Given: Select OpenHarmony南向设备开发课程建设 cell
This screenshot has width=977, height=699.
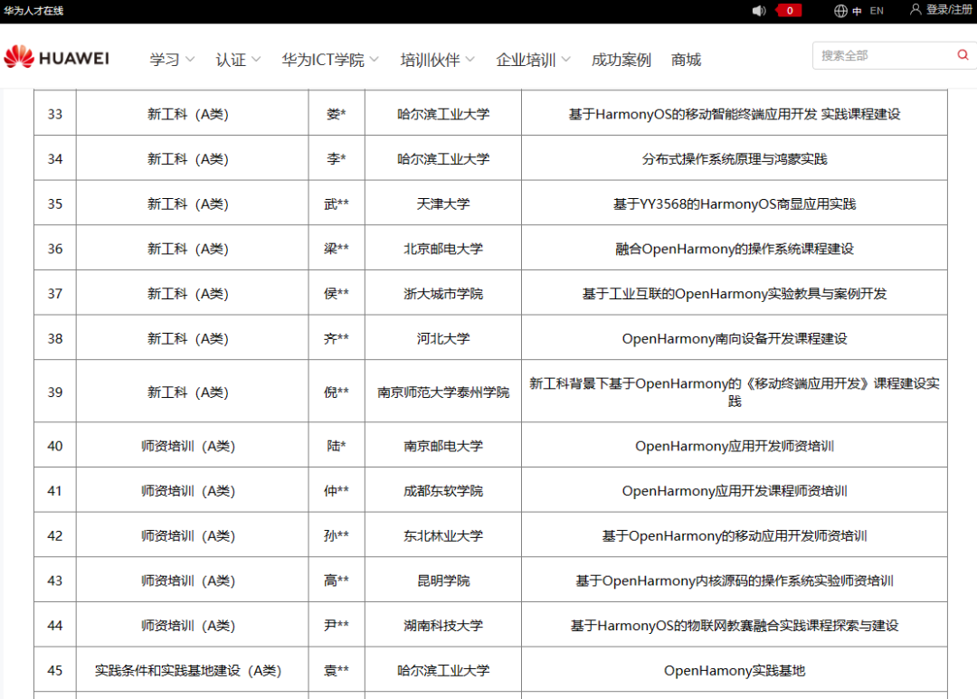Looking at the screenshot, I should pos(735,337).
